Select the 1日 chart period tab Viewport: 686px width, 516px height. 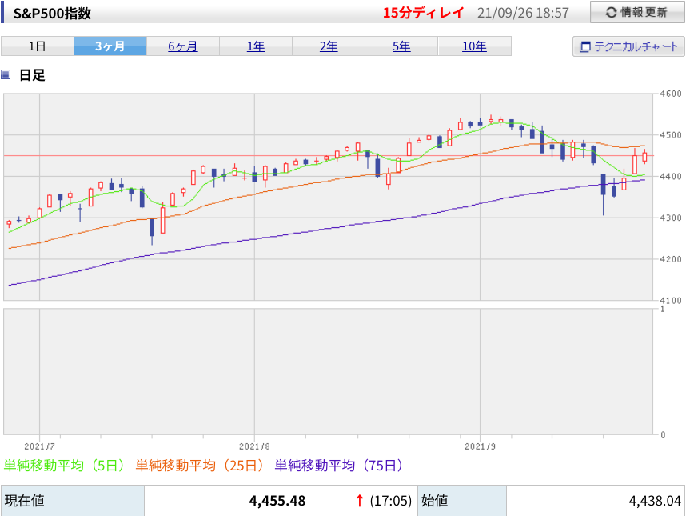[38, 46]
